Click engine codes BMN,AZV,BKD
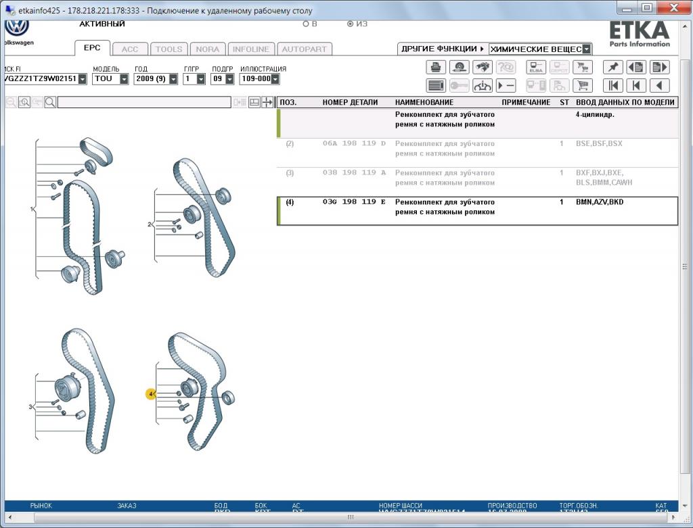The width and height of the screenshot is (693, 528). [600, 201]
